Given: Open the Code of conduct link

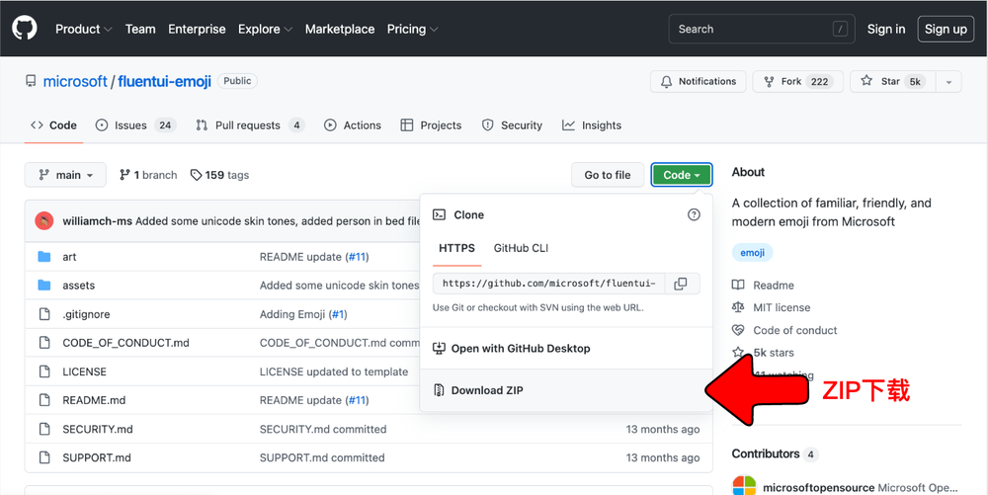Looking at the screenshot, I should pos(795,330).
